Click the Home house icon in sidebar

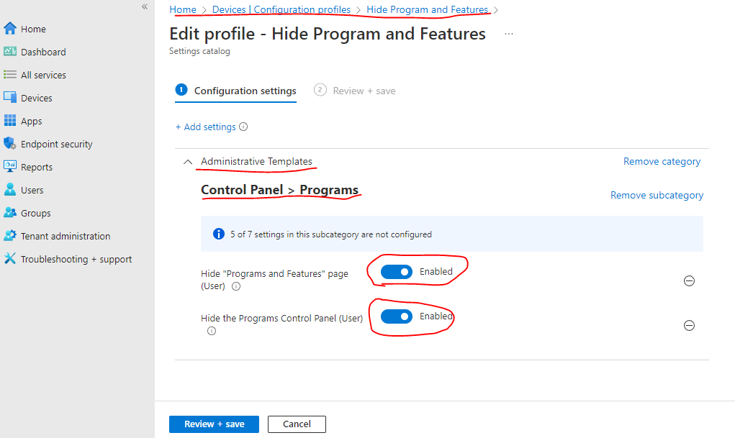[10, 29]
